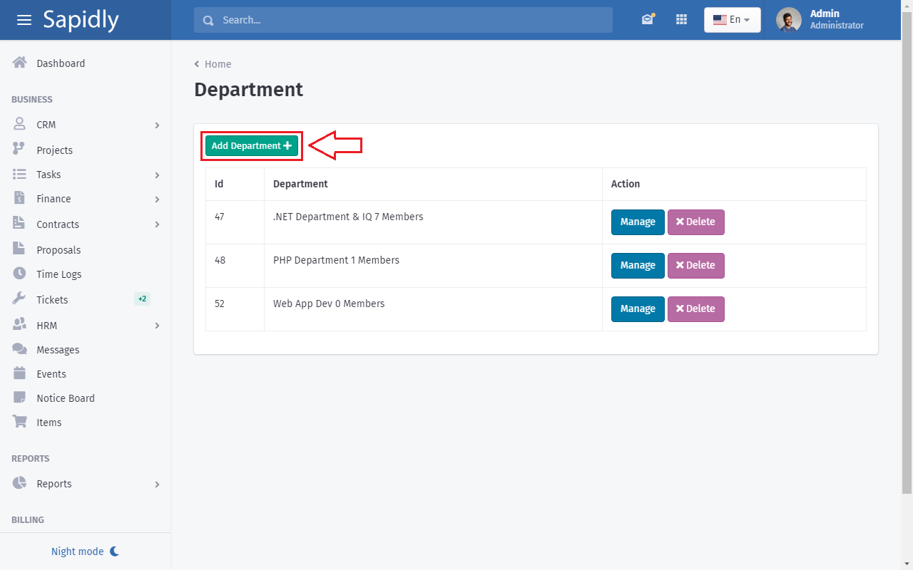Open the notifications graduation cap icon
The height and width of the screenshot is (570, 913).
point(647,20)
